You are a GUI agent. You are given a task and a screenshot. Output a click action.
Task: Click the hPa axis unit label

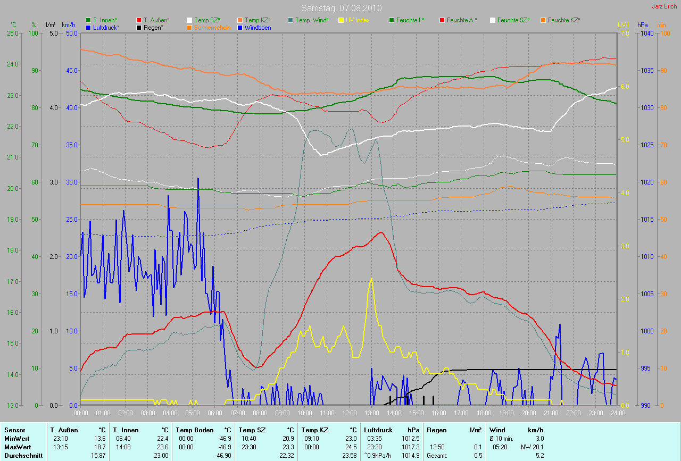click(x=643, y=25)
